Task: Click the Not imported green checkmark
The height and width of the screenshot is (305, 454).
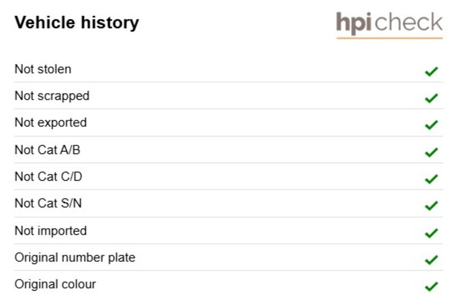Action: 432,233
